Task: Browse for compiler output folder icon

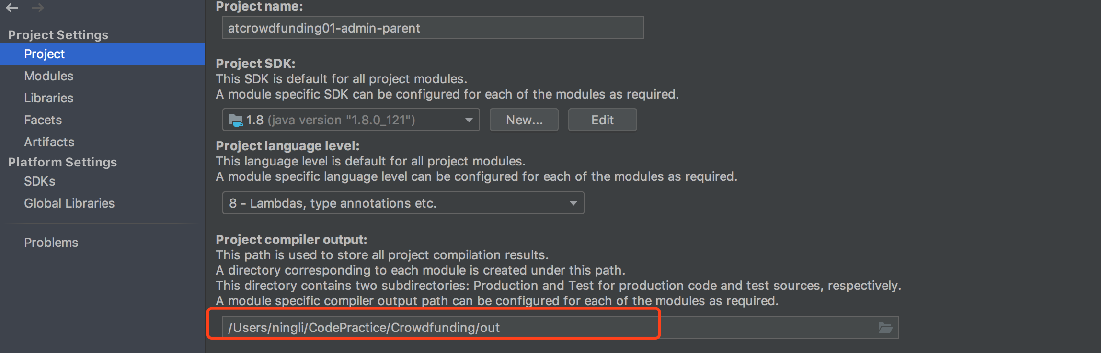Action: click(885, 328)
